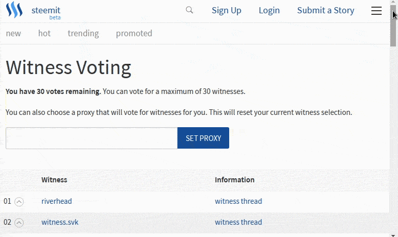The width and height of the screenshot is (398, 237).
Task: Open Submit a Story
Action: point(326,10)
